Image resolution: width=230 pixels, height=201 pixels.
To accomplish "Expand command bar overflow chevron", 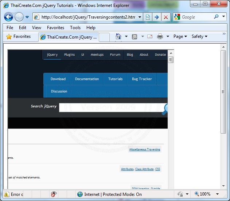I will tap(224, 34).
